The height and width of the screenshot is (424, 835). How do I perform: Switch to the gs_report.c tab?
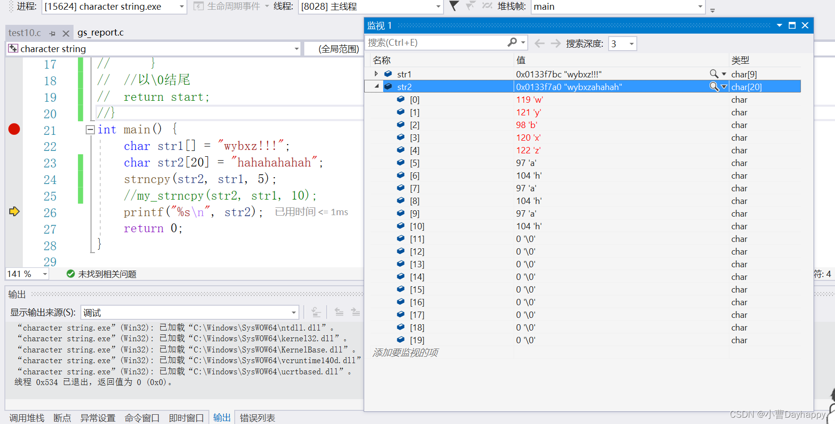(x=100, y=33)
